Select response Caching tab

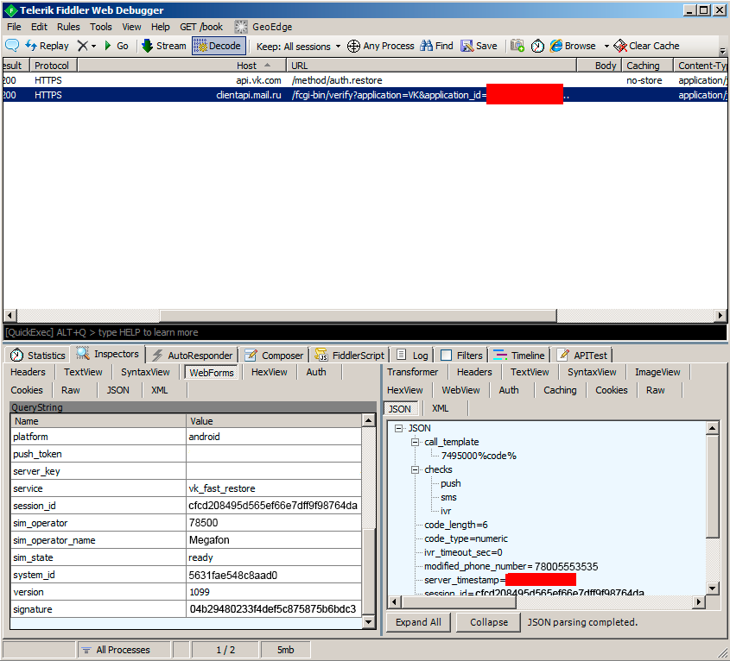tap(560, 390)
